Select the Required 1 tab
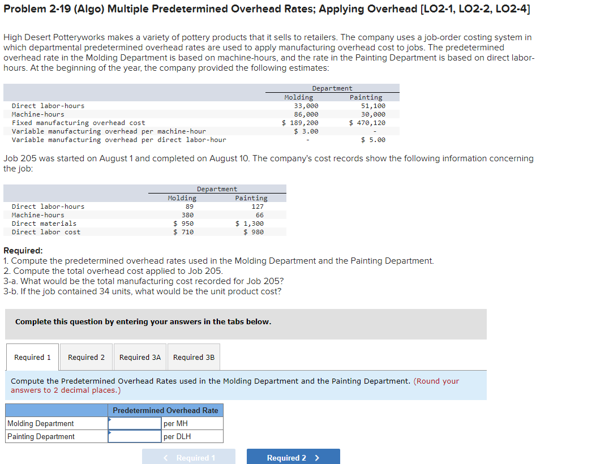Screen dimensions: 596x464 click(32, 357)
